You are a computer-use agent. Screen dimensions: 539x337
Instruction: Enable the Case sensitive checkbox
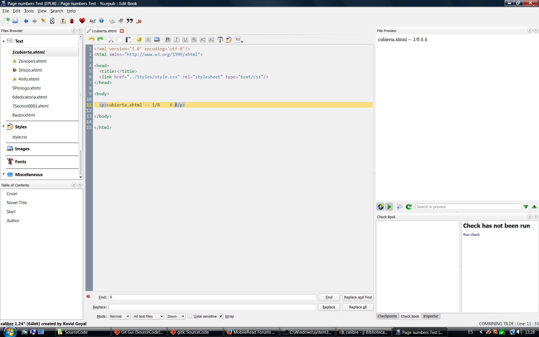click(190, 316)
